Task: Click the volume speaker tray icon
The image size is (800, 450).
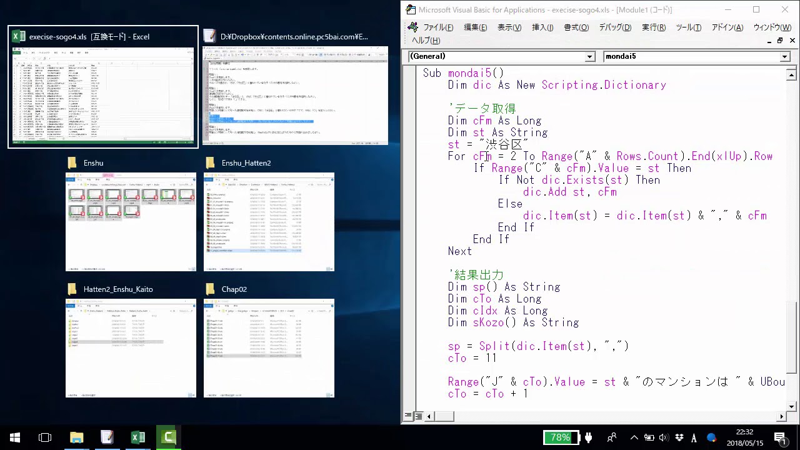Action: [x=664, y=437]
